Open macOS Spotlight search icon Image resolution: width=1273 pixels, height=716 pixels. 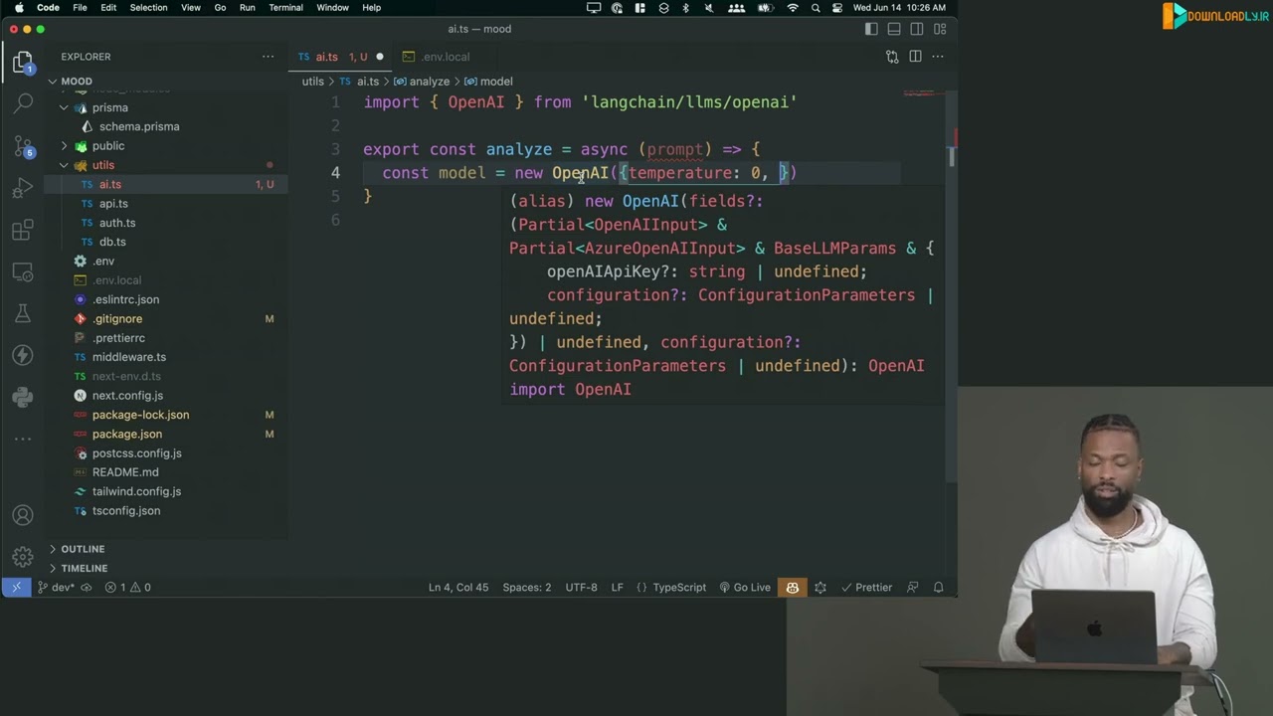(x=816, y=7)
